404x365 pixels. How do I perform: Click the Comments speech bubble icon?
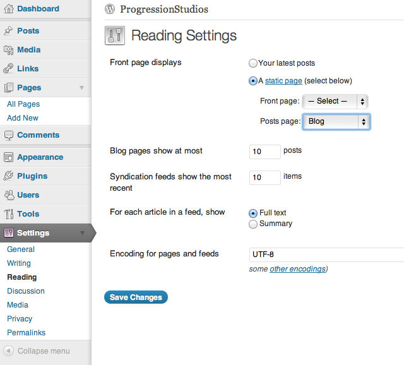click(9, 135)
